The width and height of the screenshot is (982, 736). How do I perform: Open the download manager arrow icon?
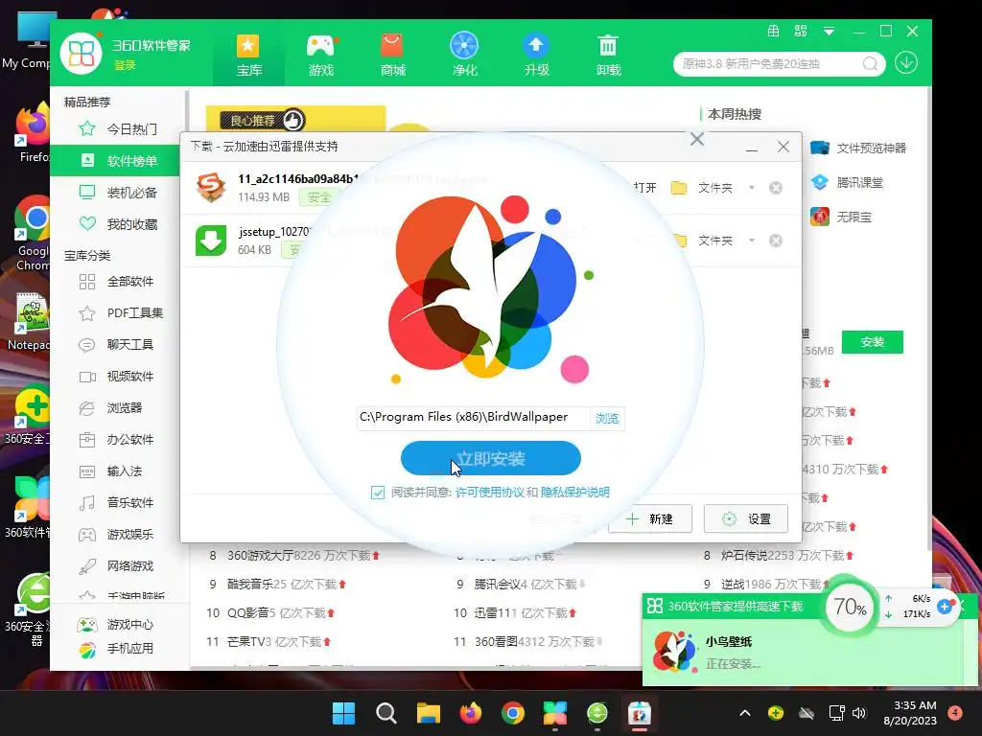pyautogui.click(x=905, y=62)
